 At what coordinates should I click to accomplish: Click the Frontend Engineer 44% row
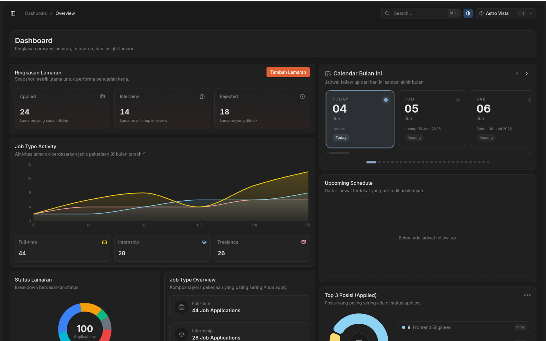coord(464,327)
